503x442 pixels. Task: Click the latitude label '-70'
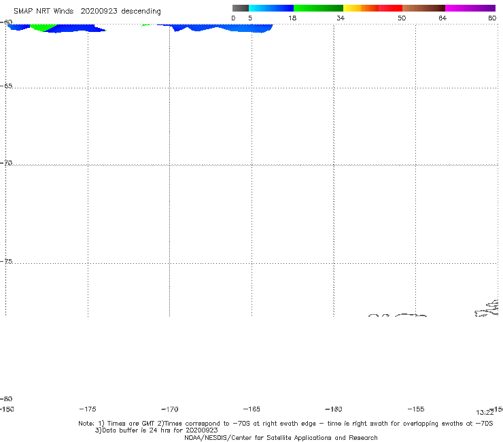click(x=6, y=163)
